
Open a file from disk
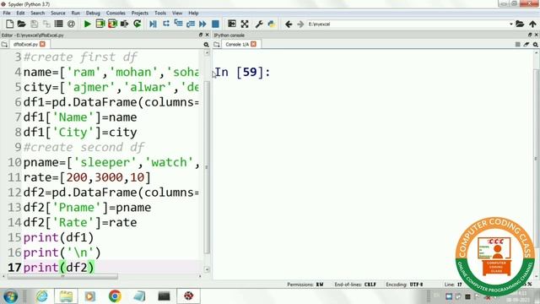click(22, 24)
